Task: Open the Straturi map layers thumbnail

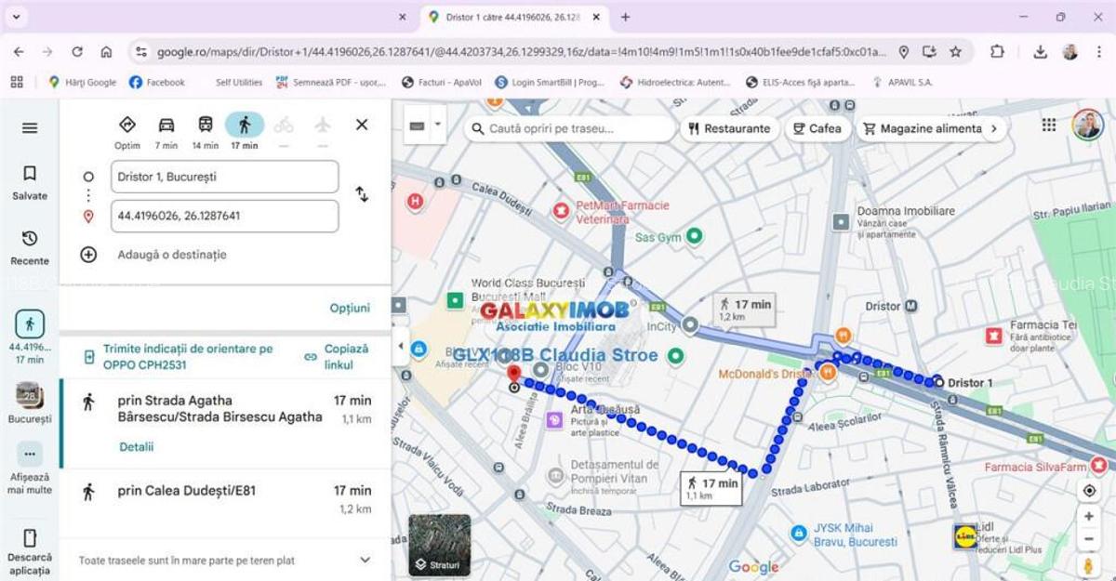Action: coord(439,545)
